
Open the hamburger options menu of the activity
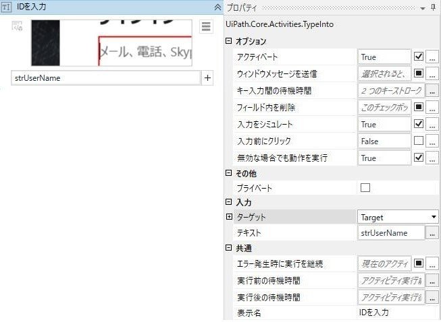click(x=206, y=27)
